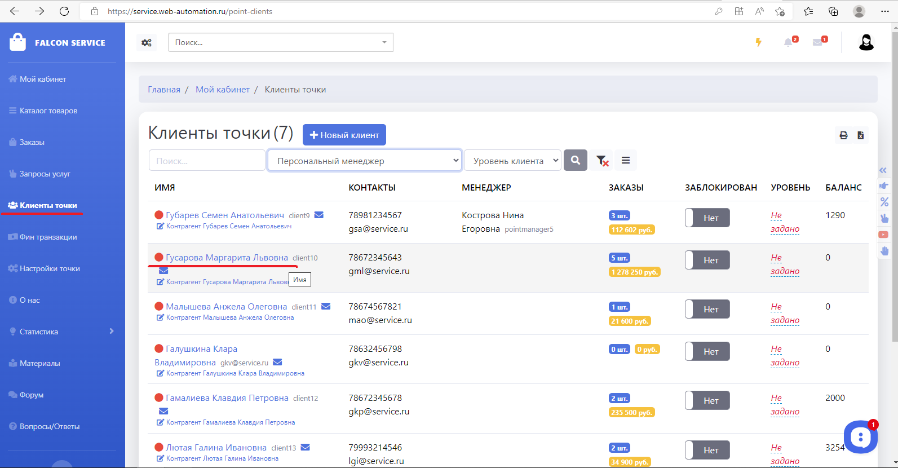Reset filters with the funnel icon
Viewport: 898px width, 468px height.
[602, 161]
